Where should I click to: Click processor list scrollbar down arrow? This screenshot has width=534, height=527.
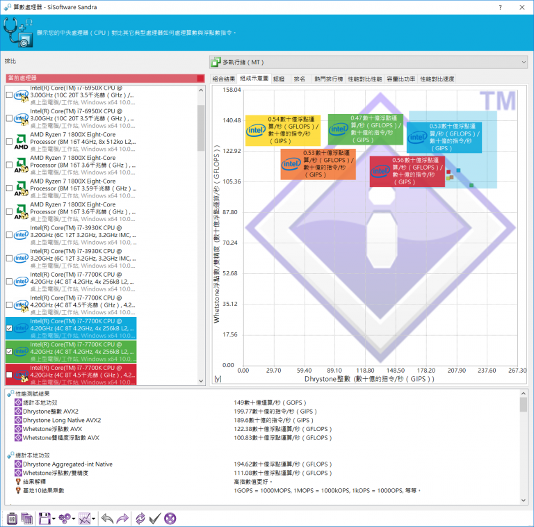(x=201, y=381)
